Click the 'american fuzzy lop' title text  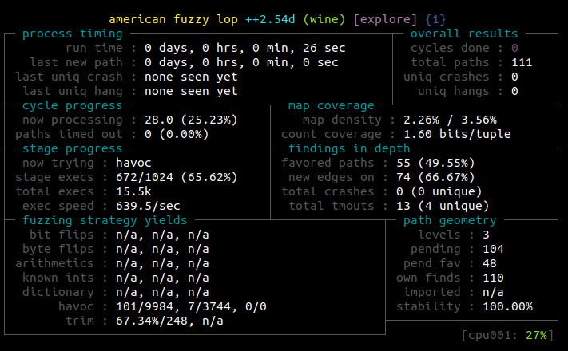click(173, 19)
